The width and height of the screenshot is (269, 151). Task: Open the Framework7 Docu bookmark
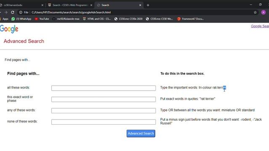pos(190,19)
